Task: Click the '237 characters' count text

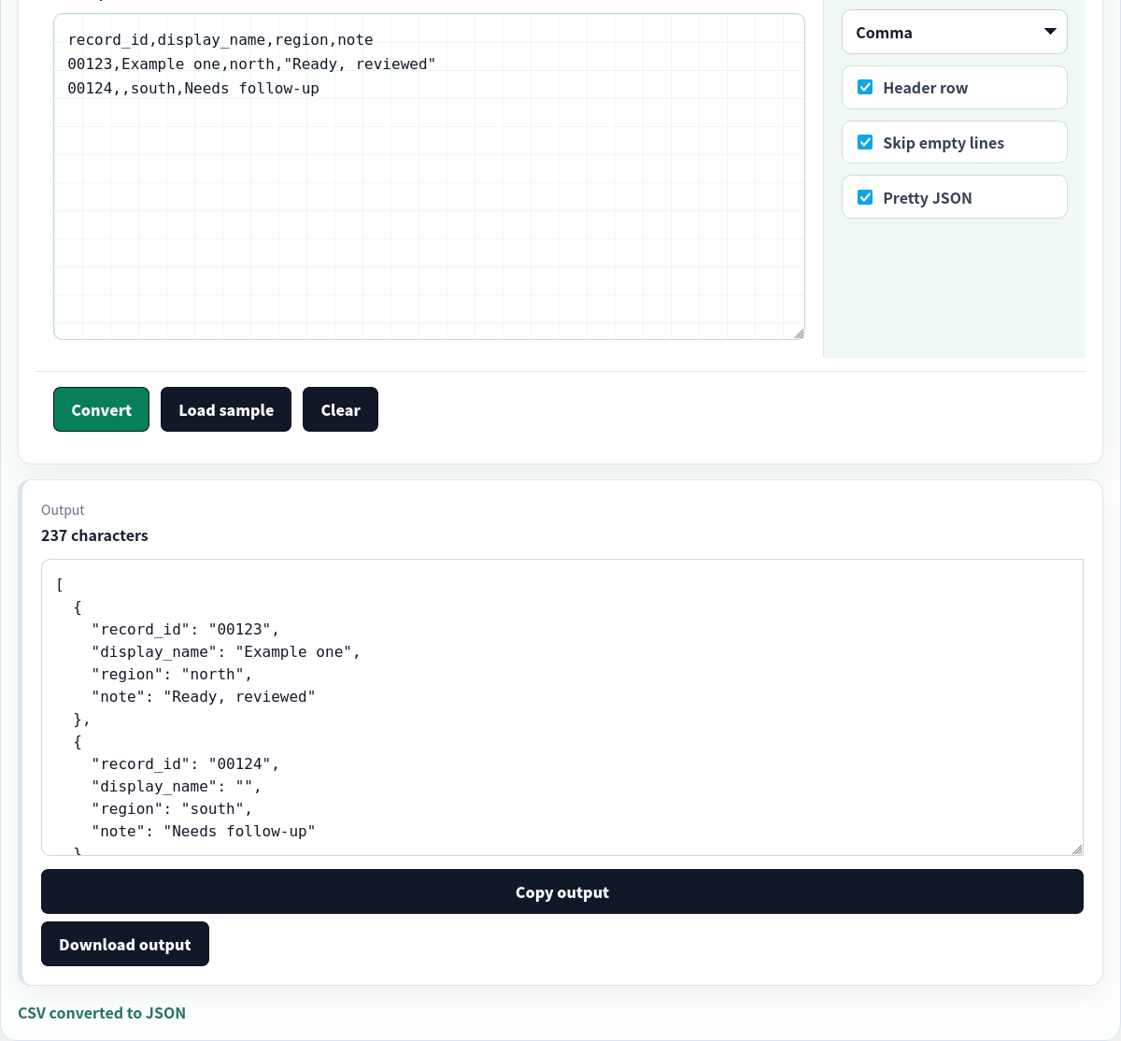Action: pyautogui.click(x=94, y=535)
